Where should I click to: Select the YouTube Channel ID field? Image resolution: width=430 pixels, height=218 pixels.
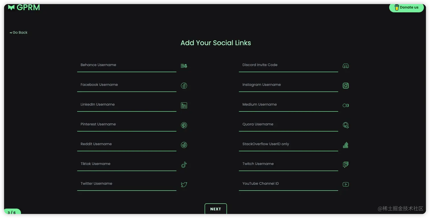point(288,184)
